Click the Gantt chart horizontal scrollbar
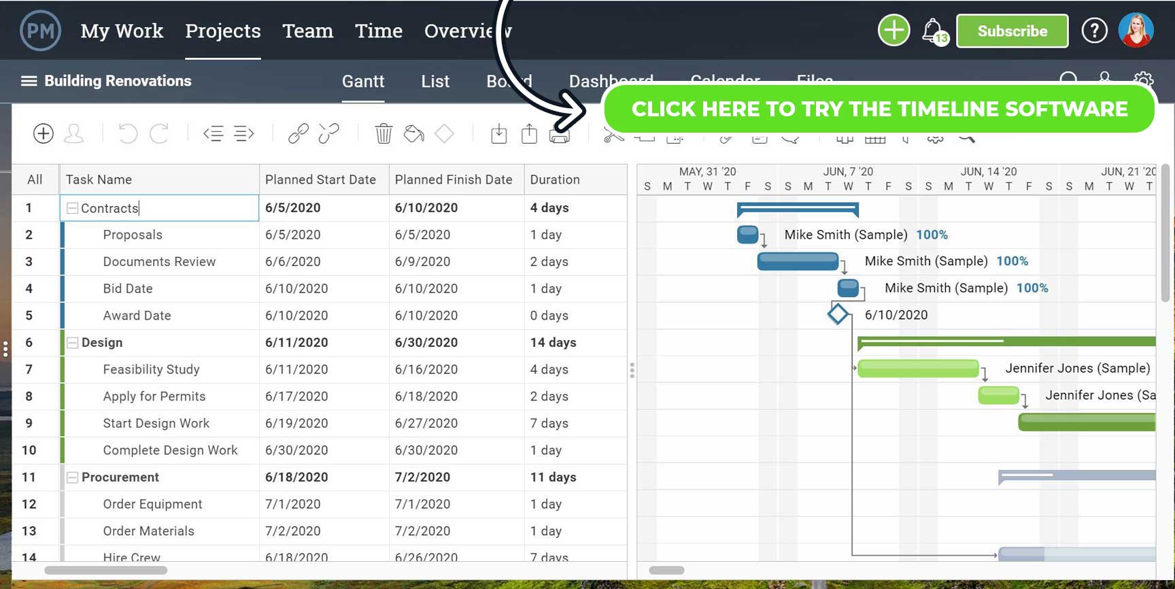The image size is (1175, 589). (666, 571)
